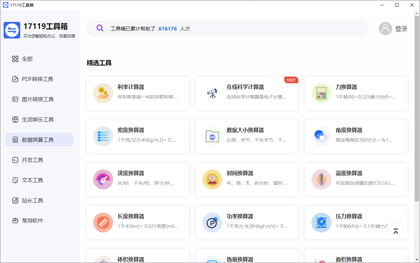This screenshot has height=263, width=420.
Task: Click the 压力换算器 gauge icon
Action: point(321,223)
